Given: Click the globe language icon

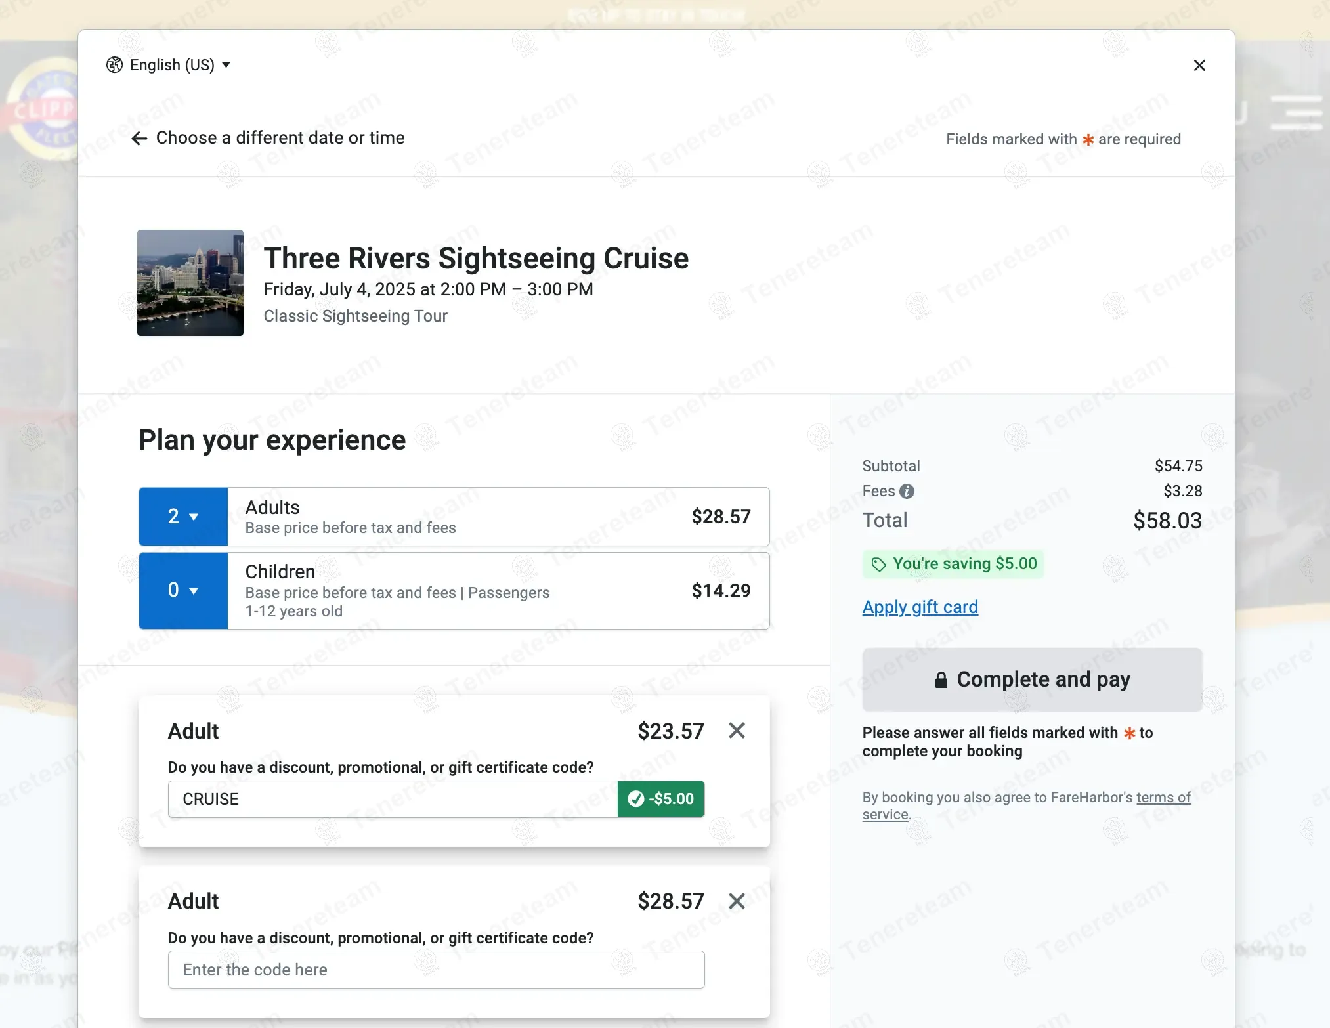Looking at the screenshot, I should (x=114, y=65).
